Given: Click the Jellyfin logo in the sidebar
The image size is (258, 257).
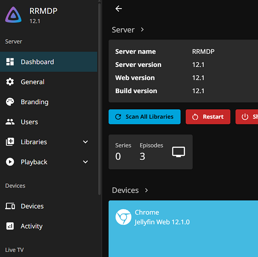Looking at the screenshot, I should point(13,15).
